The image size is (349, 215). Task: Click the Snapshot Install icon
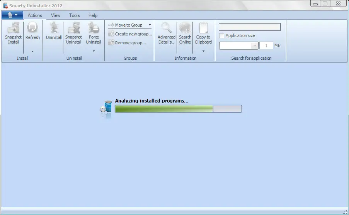pyautogui.click(x=14, y=27)
